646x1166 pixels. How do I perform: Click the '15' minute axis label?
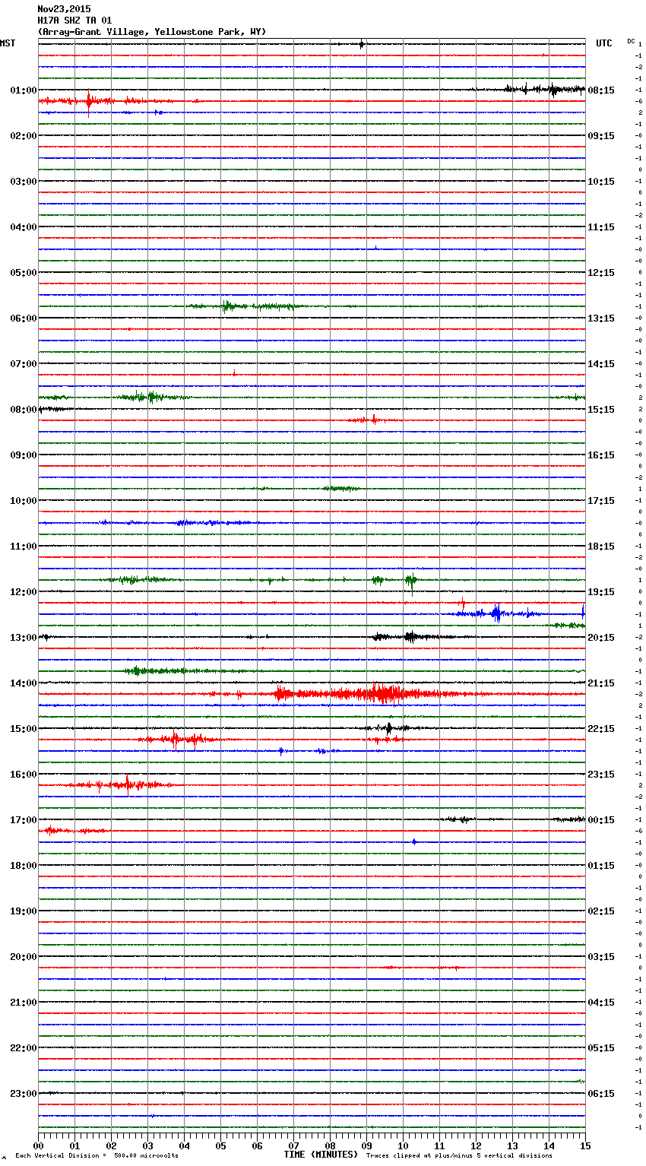(x=585, y=1145)
